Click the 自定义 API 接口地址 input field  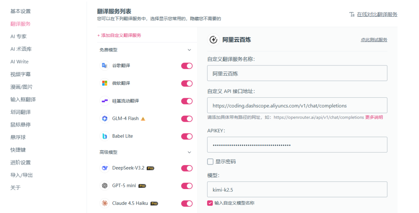[297, 106]
